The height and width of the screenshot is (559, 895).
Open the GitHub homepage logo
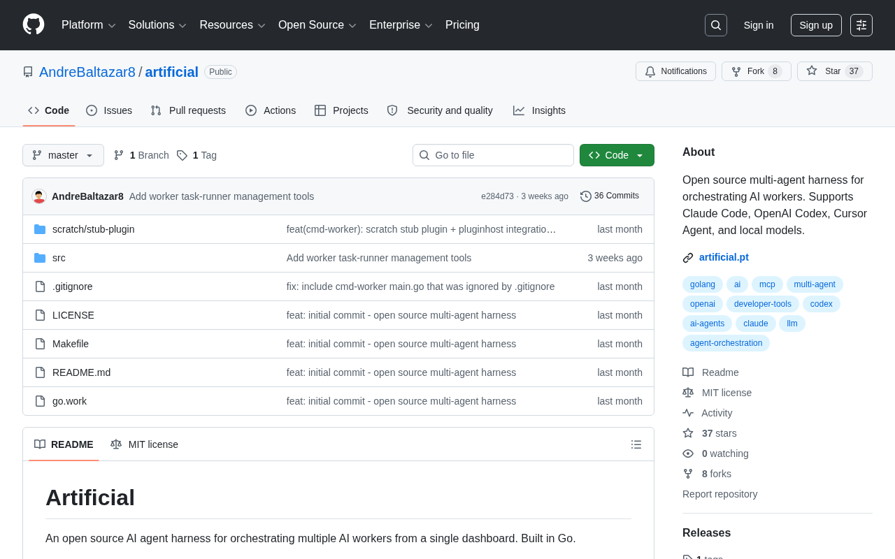coord(34,24)
